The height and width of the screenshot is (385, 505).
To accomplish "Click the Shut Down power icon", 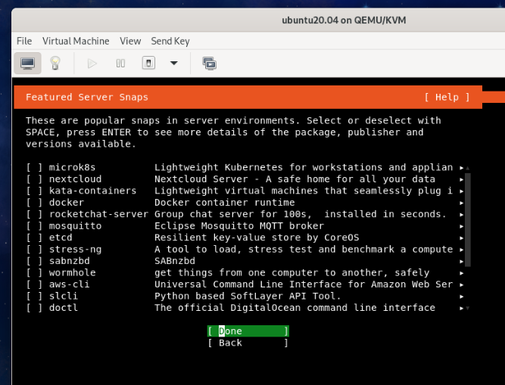I will point(149,64).
